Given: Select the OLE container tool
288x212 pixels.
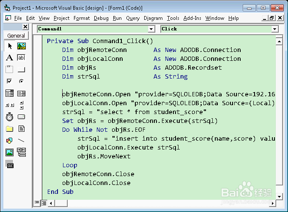Looking at the screenshot, I should [9, 164].
